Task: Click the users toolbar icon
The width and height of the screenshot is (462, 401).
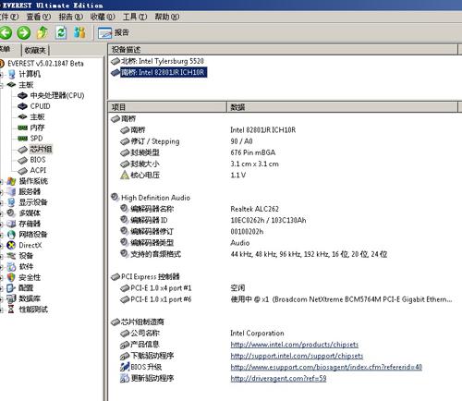Action: [x=79, y=32]
